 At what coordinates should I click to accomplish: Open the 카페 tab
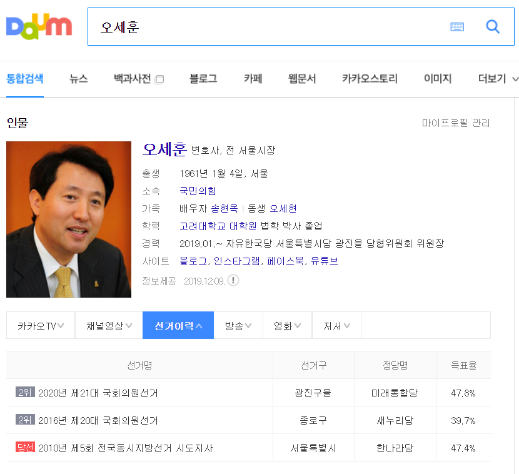(253, 79)
